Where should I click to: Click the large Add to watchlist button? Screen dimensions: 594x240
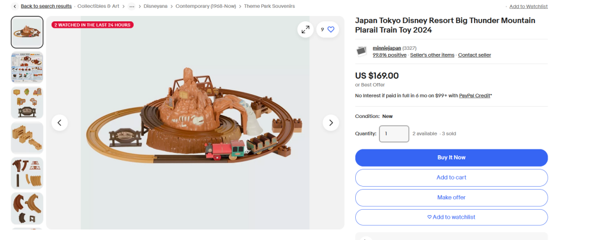(x=451, y=217)
